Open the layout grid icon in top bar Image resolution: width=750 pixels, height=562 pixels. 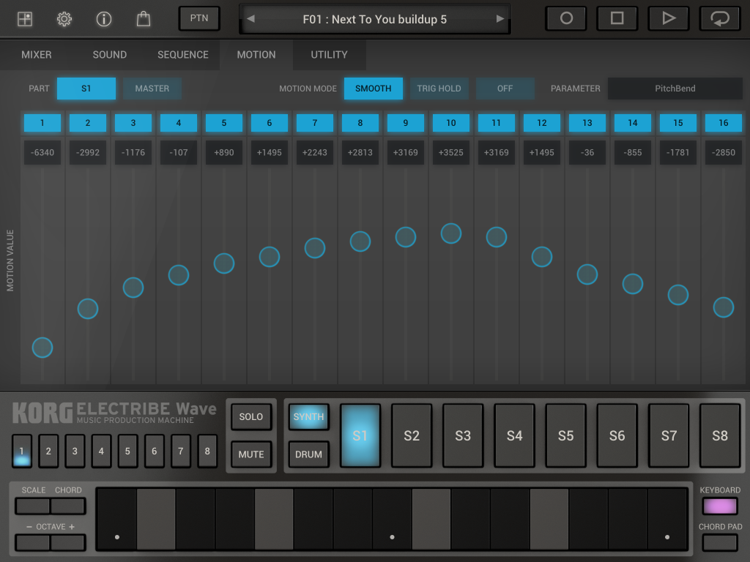point(25,19)
